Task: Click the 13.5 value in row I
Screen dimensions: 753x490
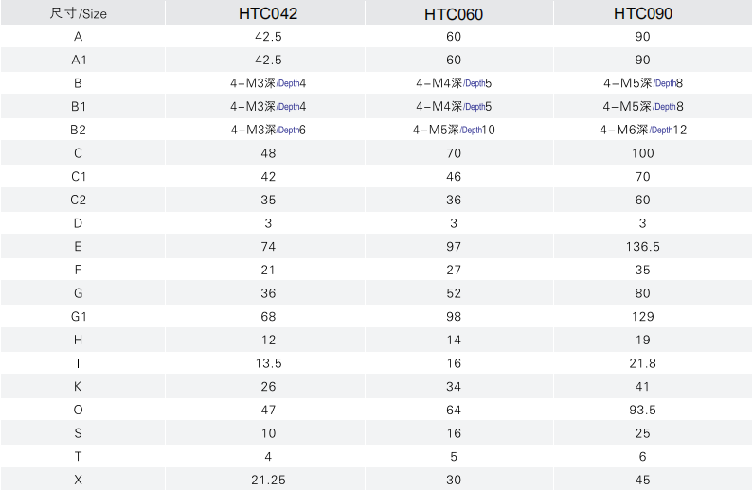Action: pos(268,363)
